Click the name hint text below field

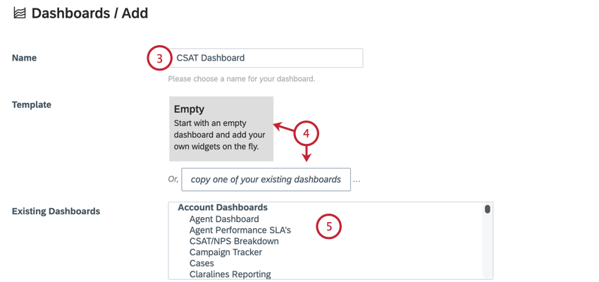click(x=242, y=80)
